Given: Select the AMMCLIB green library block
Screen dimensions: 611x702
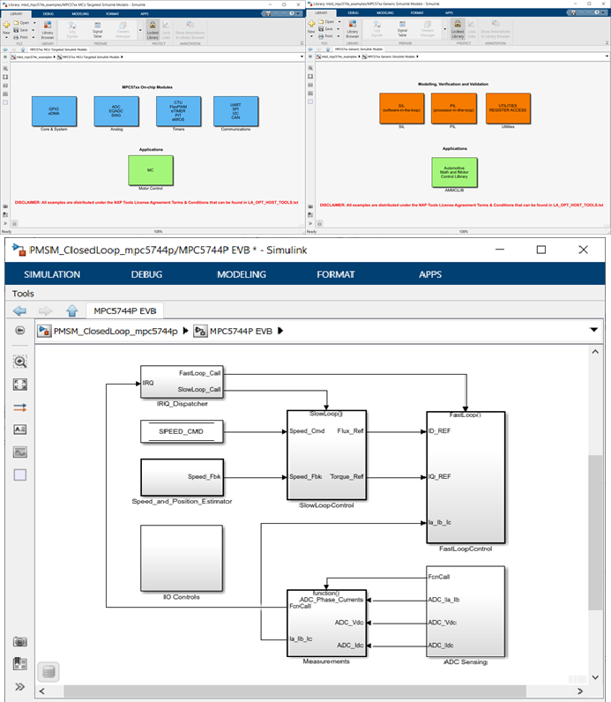Looking at the screenshot, I should pos(454,172).
